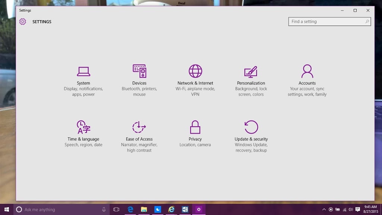The image size is (382, 215).
Task: Open Ease of Access settings
Action: pos(139,137)
